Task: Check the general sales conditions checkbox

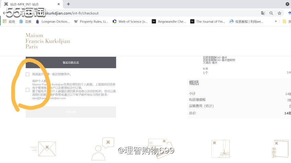Action: point(27,74)
